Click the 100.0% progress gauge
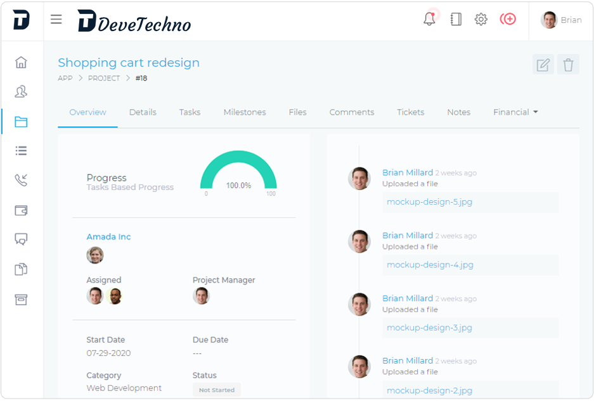The image size is (596, 401). pos(238,173)
